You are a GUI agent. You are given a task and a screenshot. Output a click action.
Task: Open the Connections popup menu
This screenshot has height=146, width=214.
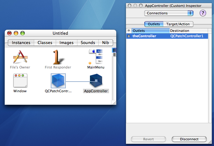point(169,13)
